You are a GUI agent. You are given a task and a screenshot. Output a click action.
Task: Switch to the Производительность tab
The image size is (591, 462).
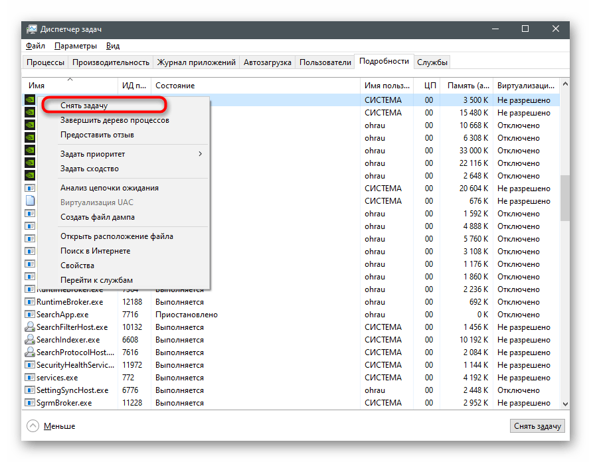(x=111, y=62)
